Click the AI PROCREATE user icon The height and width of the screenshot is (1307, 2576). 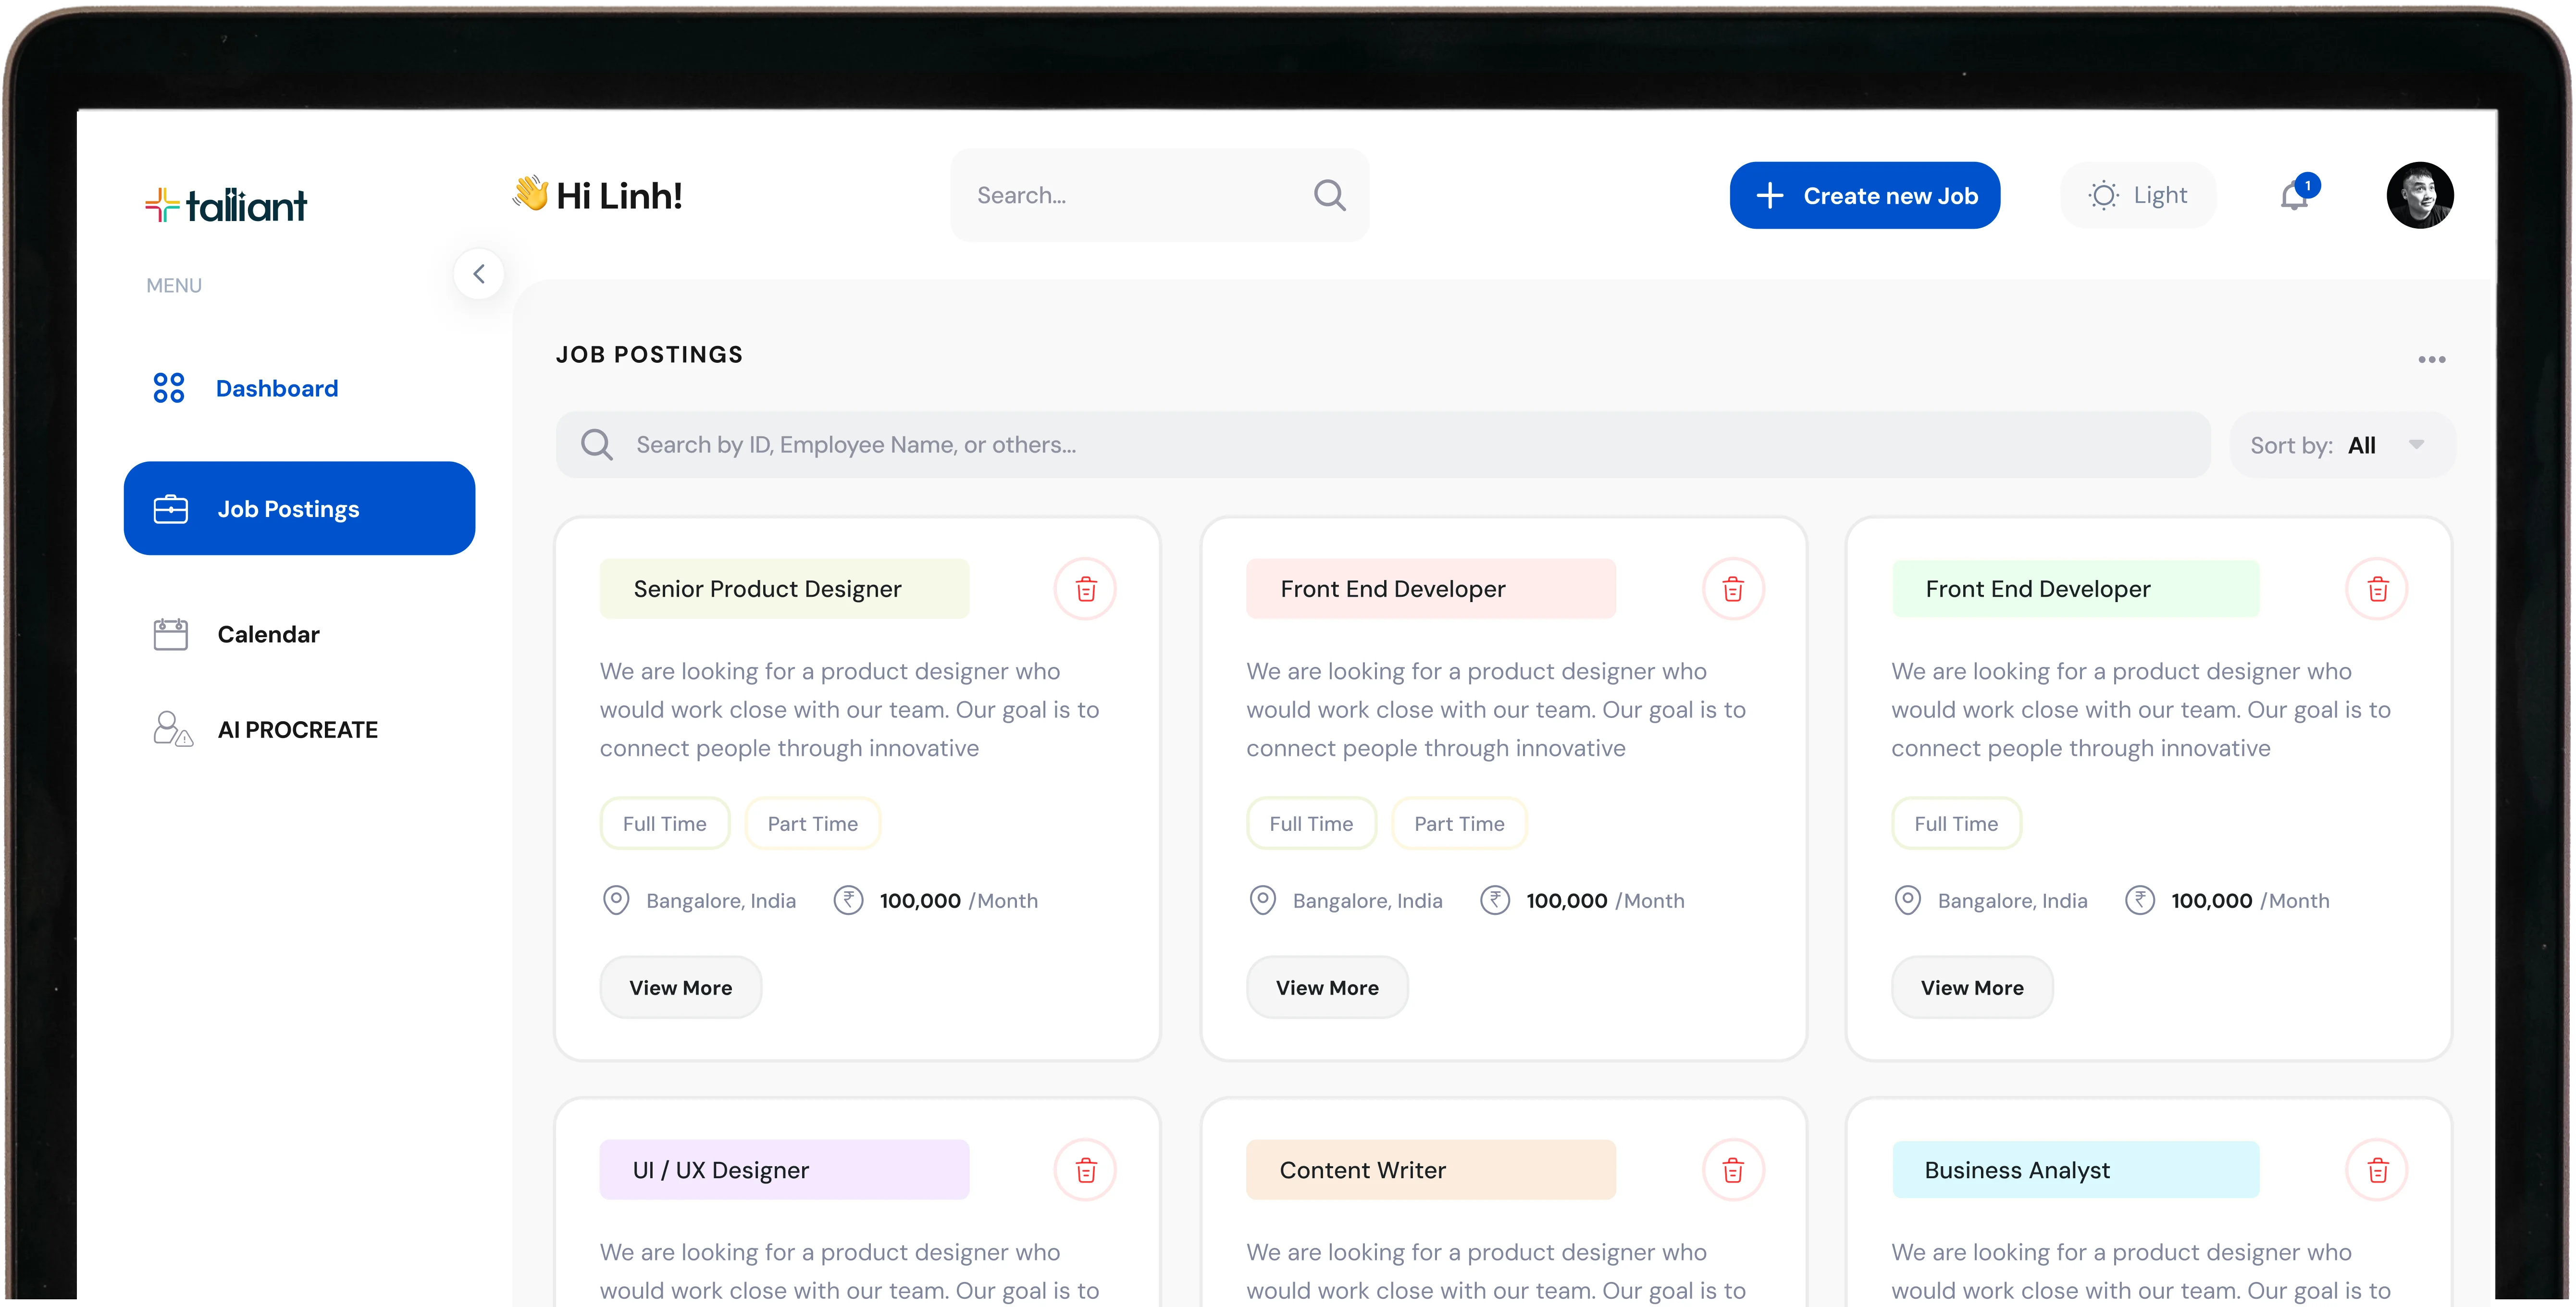[x=172, y=729]
